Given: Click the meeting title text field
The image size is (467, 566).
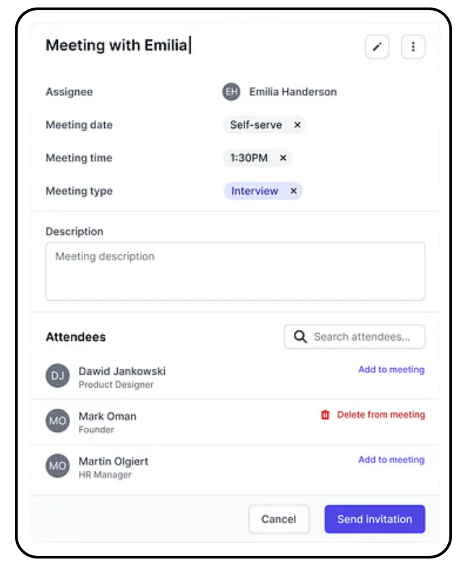Looking at the screenshot, I should [x=119, y=46].
